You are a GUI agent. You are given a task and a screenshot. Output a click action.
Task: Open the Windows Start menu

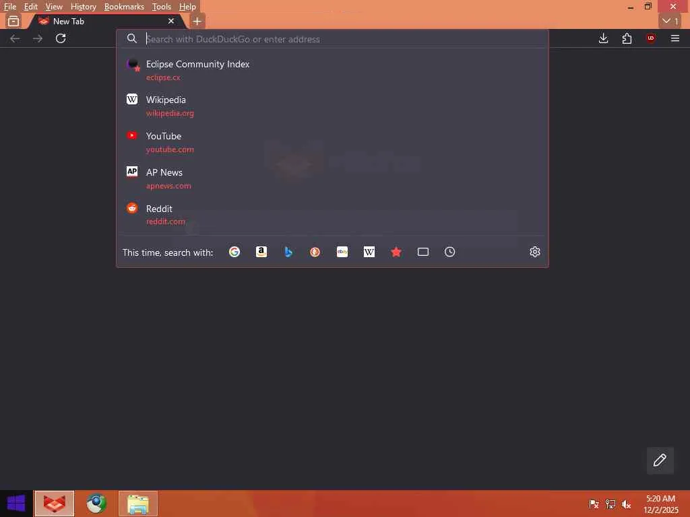[16, 504]
